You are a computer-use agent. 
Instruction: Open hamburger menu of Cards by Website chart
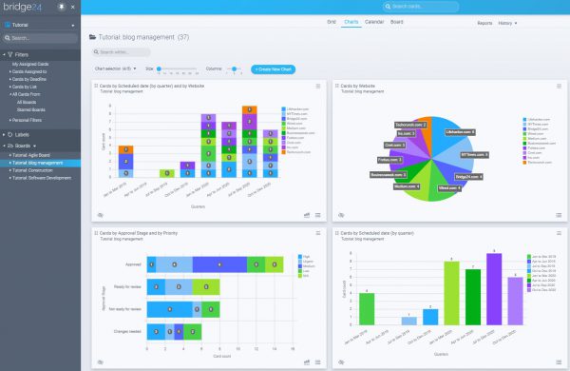(x=559, y=87)
